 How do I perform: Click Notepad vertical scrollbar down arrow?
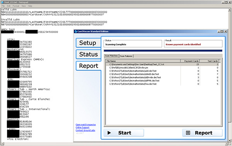click(x=230, y=141)
